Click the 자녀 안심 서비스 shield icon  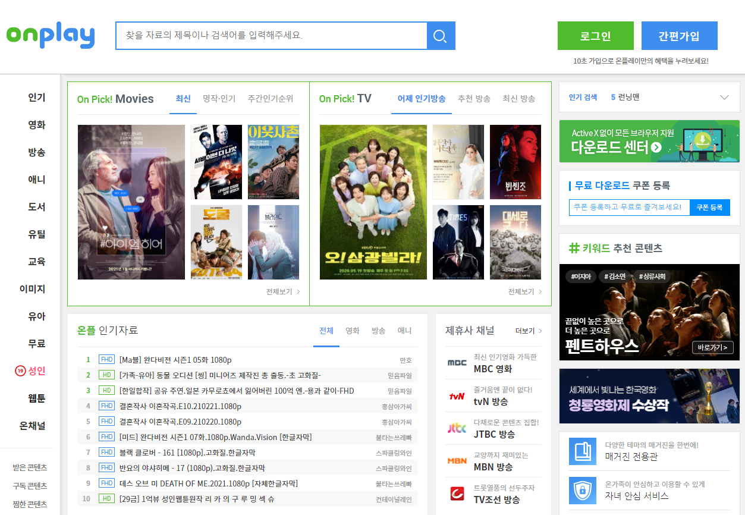[x=583, y=490]
